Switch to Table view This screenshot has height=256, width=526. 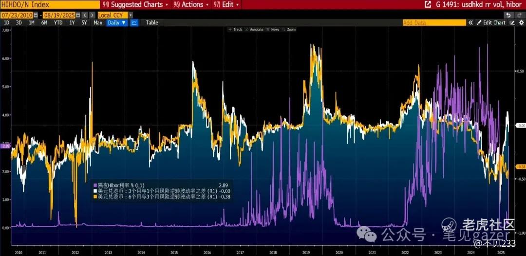pos(151,22)
